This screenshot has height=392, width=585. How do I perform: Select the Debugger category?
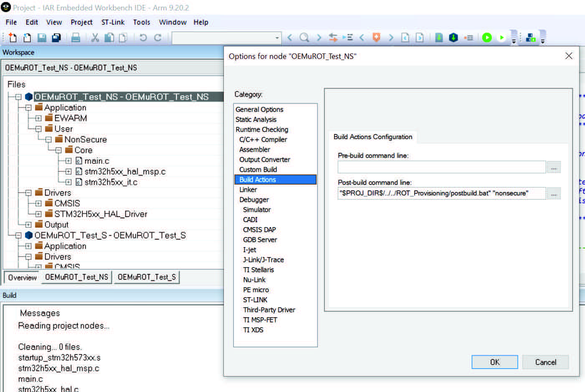tap(254, 200)
